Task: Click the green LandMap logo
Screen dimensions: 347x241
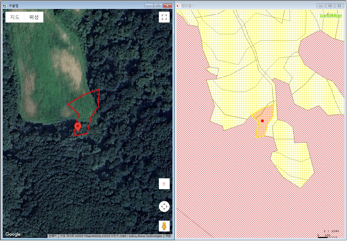Action: pos(330,15)
